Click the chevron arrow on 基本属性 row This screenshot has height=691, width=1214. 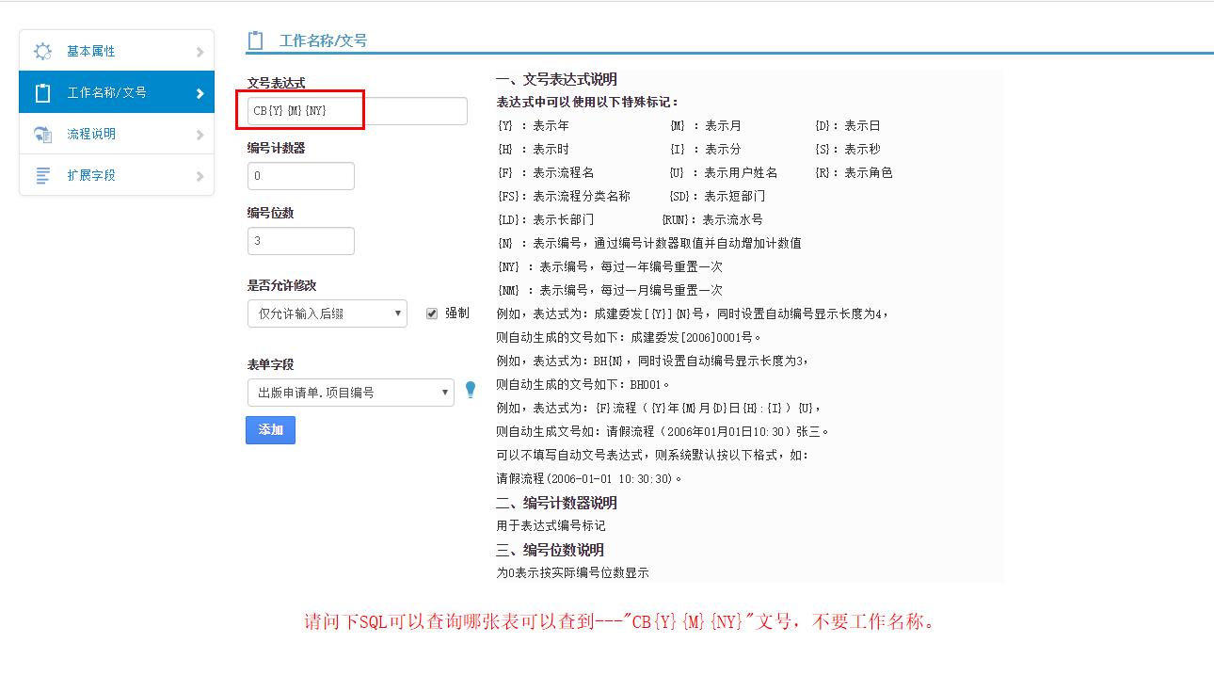click(200, 52)
